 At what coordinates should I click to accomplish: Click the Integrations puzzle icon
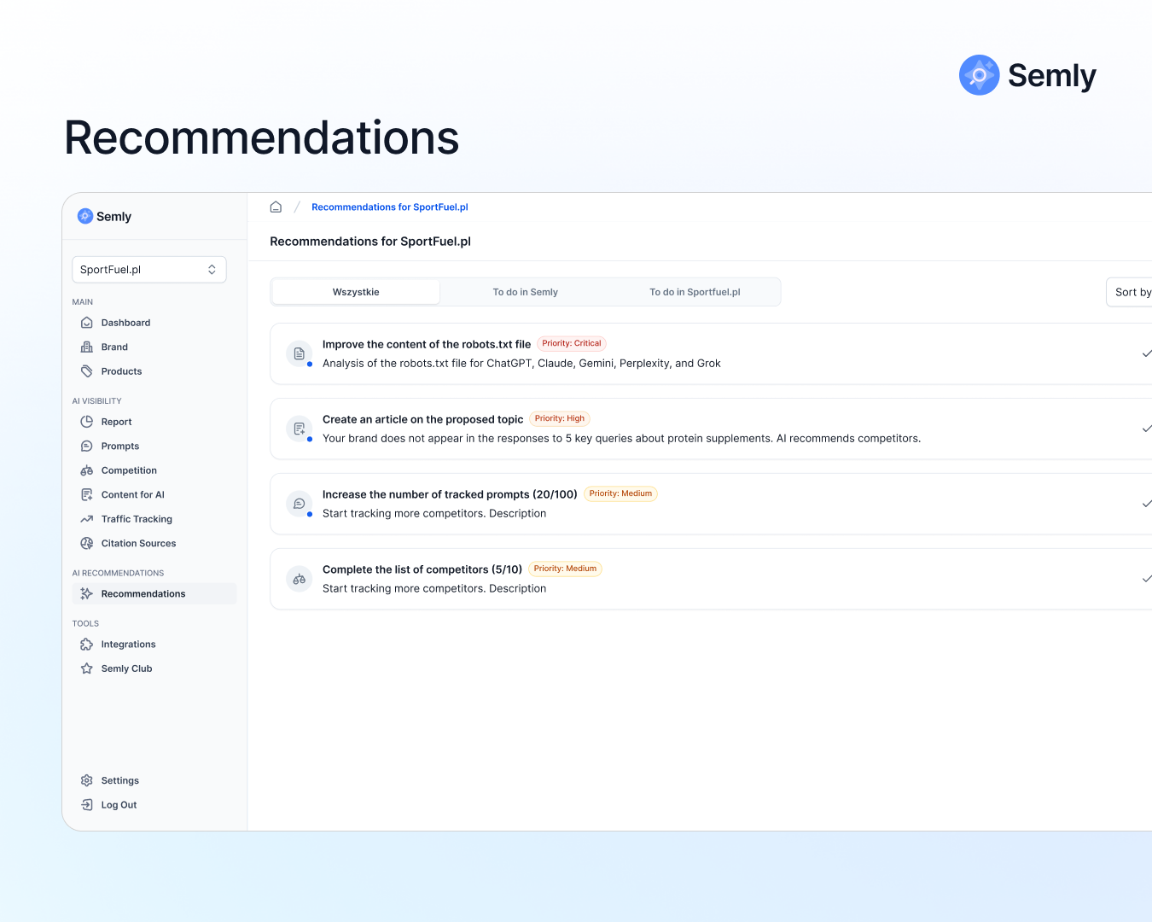point(87,645)
